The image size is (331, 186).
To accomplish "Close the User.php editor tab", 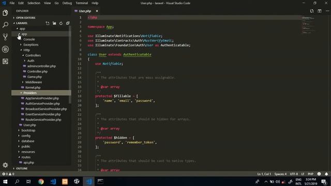I will click(97, 11).
